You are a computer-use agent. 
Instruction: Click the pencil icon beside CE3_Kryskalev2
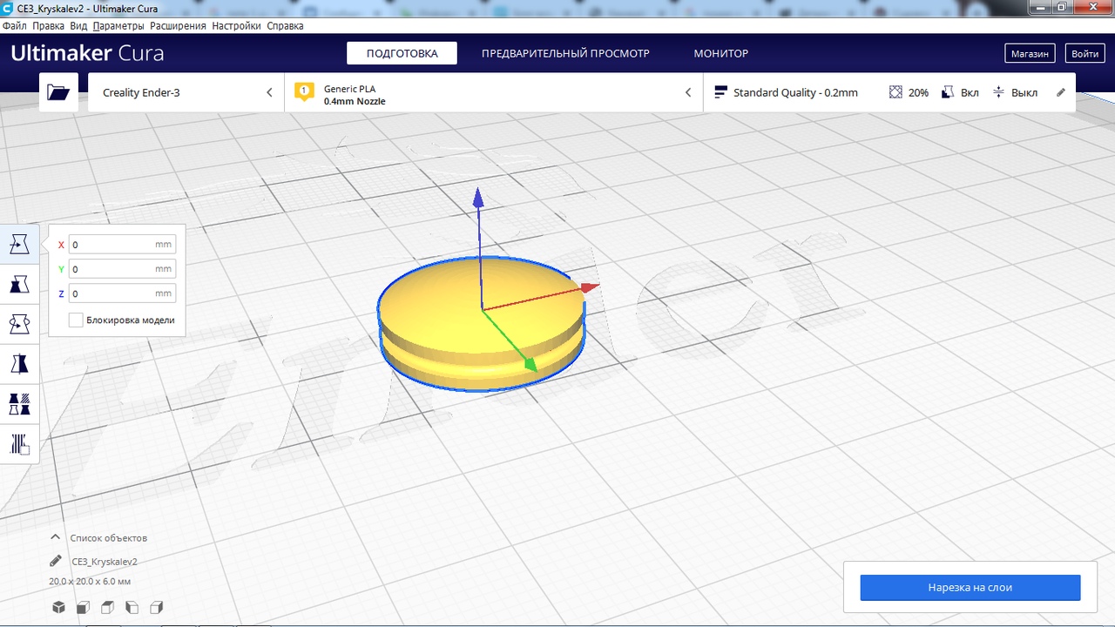56,561
